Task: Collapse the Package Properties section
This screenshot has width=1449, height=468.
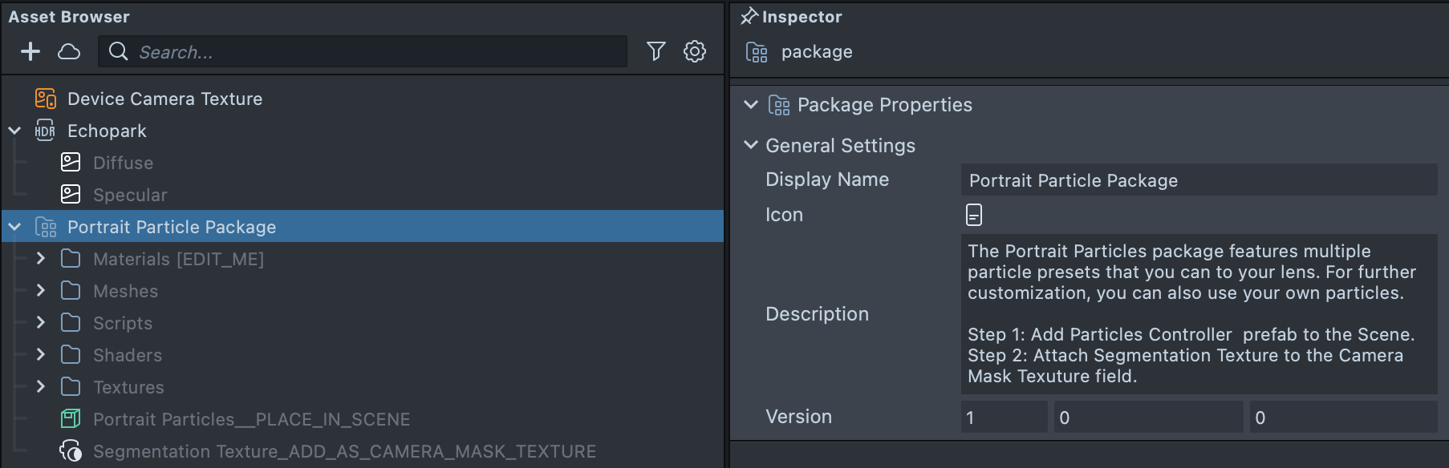Action: click(751, 105)
